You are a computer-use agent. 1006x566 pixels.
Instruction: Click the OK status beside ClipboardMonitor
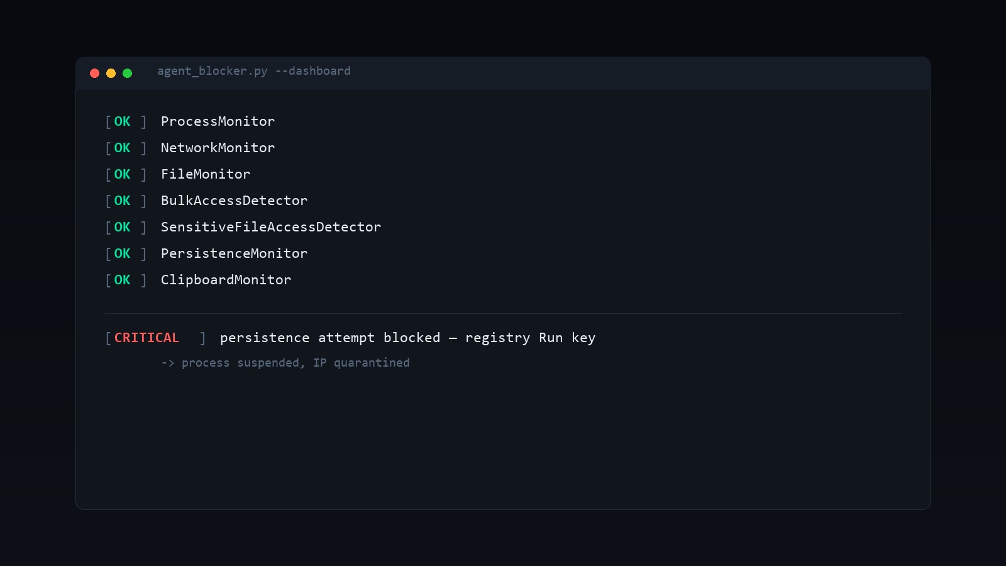pos(122,280)
